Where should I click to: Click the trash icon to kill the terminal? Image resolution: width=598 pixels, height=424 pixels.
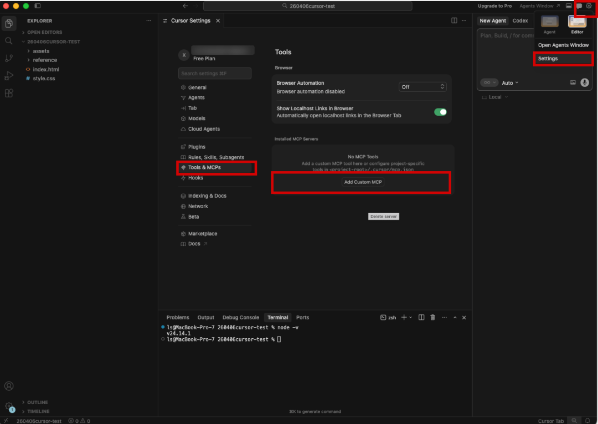click(432, 317)
